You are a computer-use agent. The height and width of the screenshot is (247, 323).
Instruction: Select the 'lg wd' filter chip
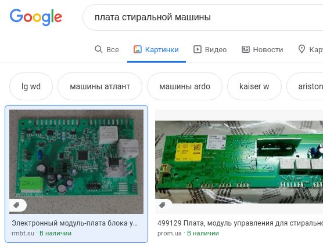pos(31,86)
